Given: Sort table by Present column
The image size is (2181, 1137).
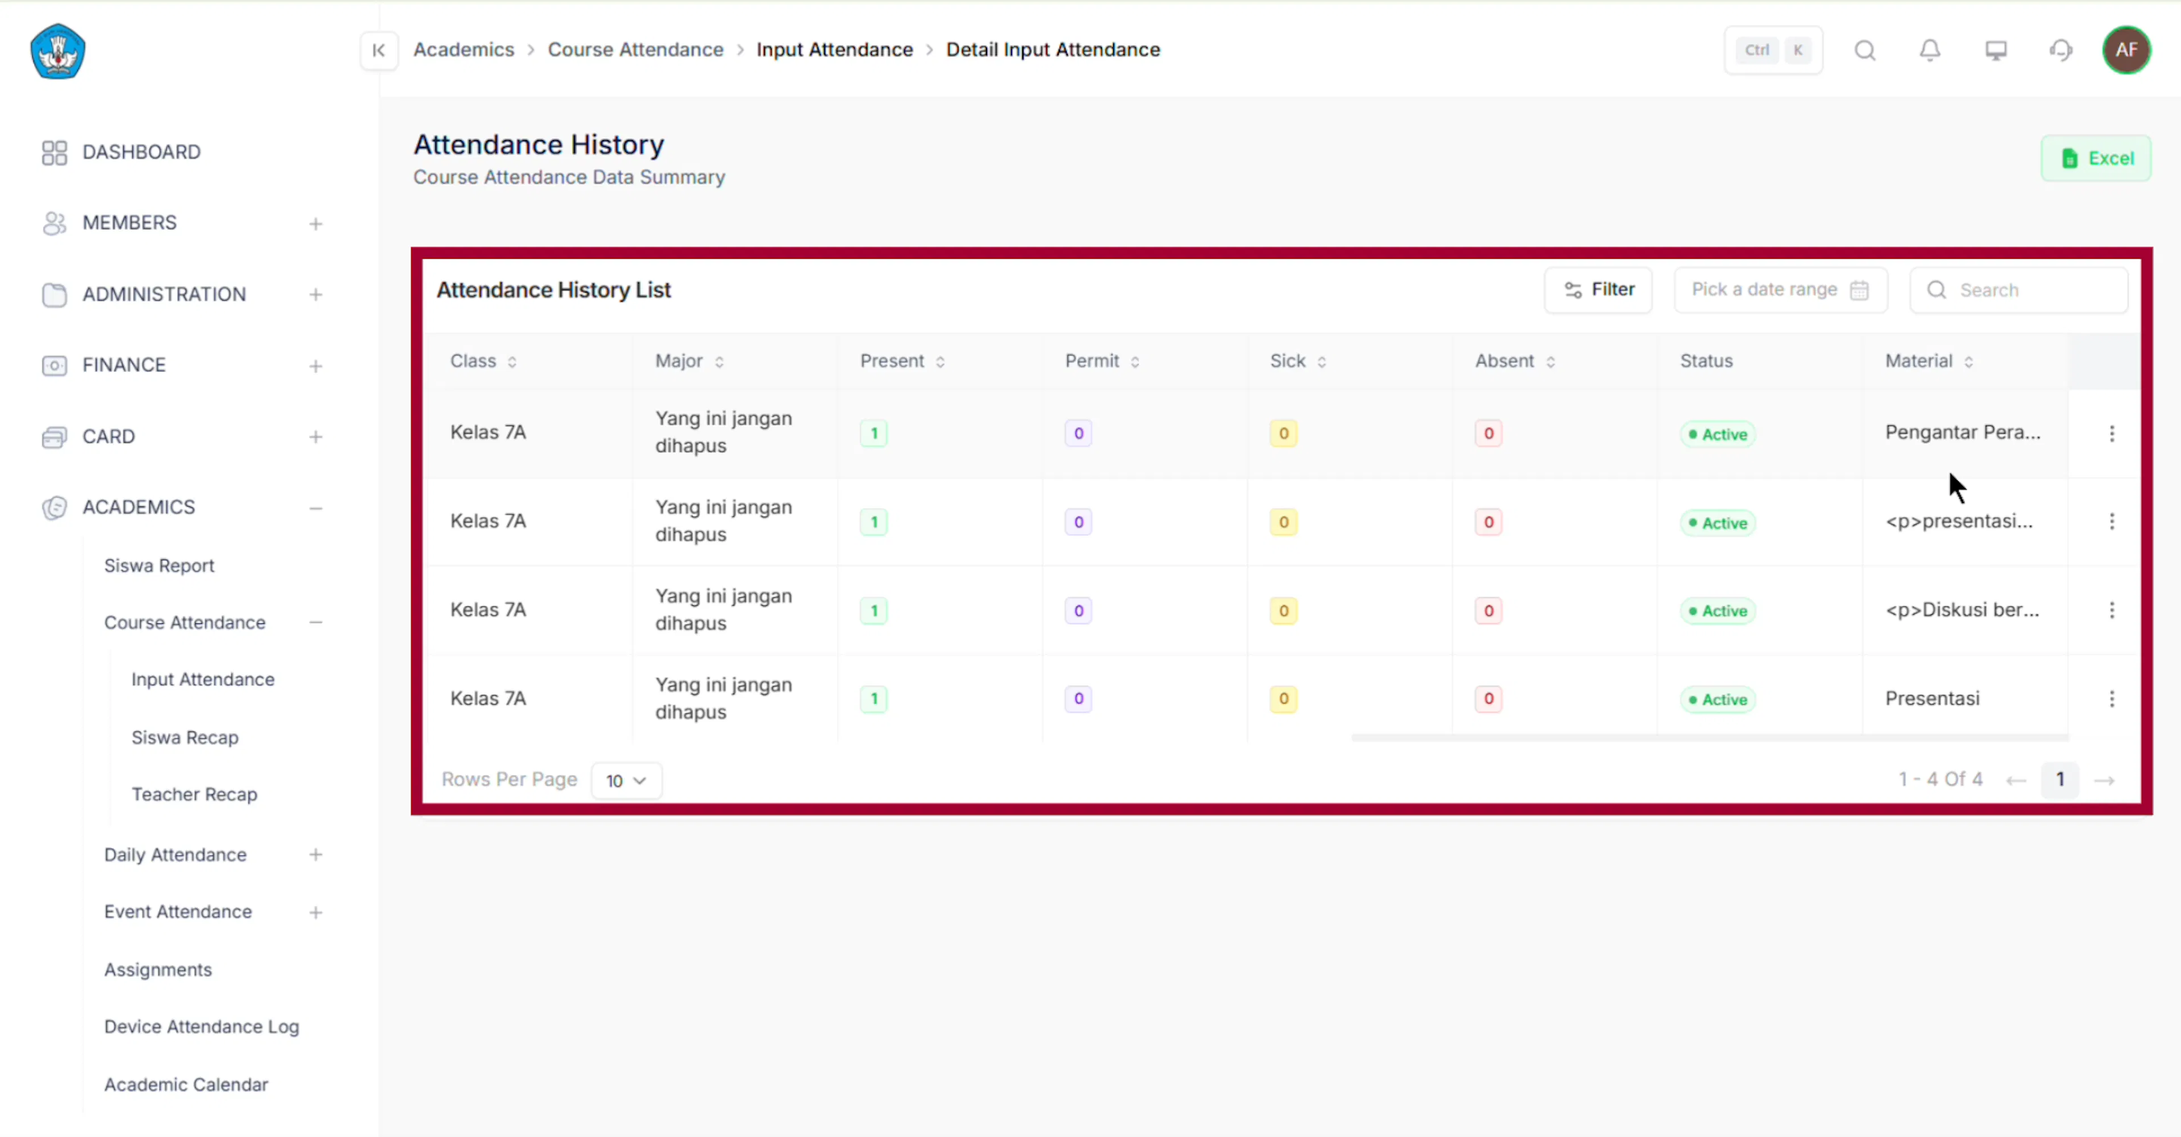Looking at the screenshot, I should [x=903, y=361].
